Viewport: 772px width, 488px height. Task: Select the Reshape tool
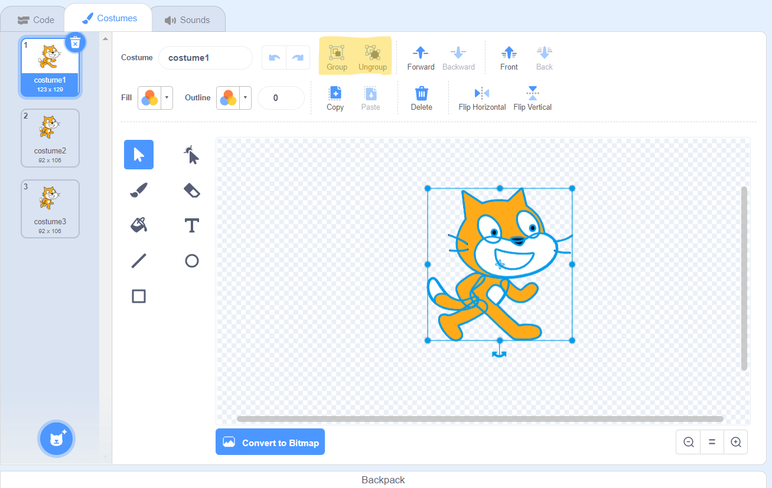[x=192, y=155]
